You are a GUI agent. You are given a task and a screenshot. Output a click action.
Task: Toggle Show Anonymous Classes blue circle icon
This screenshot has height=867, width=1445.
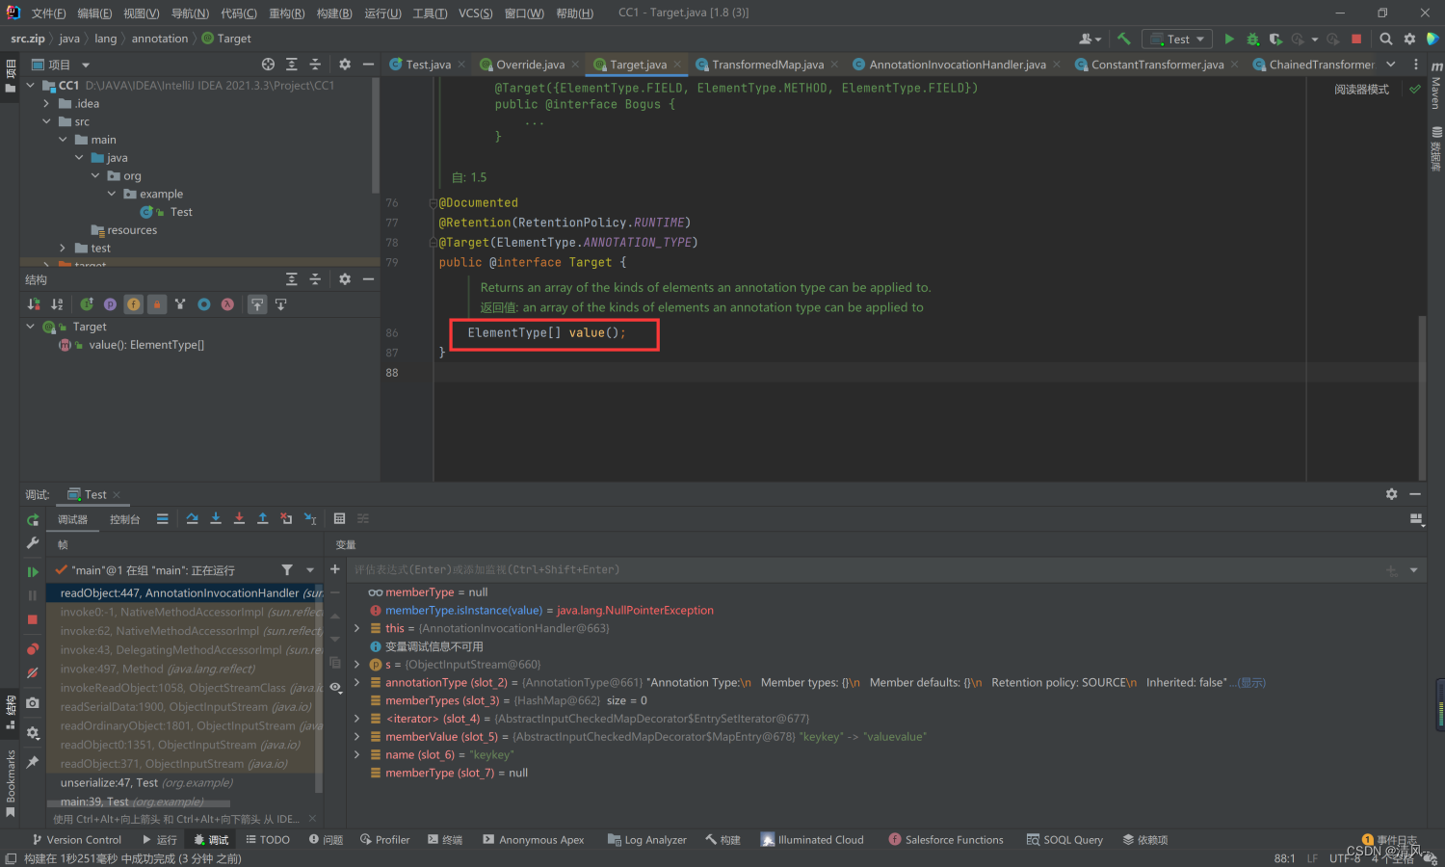point(204,304)
